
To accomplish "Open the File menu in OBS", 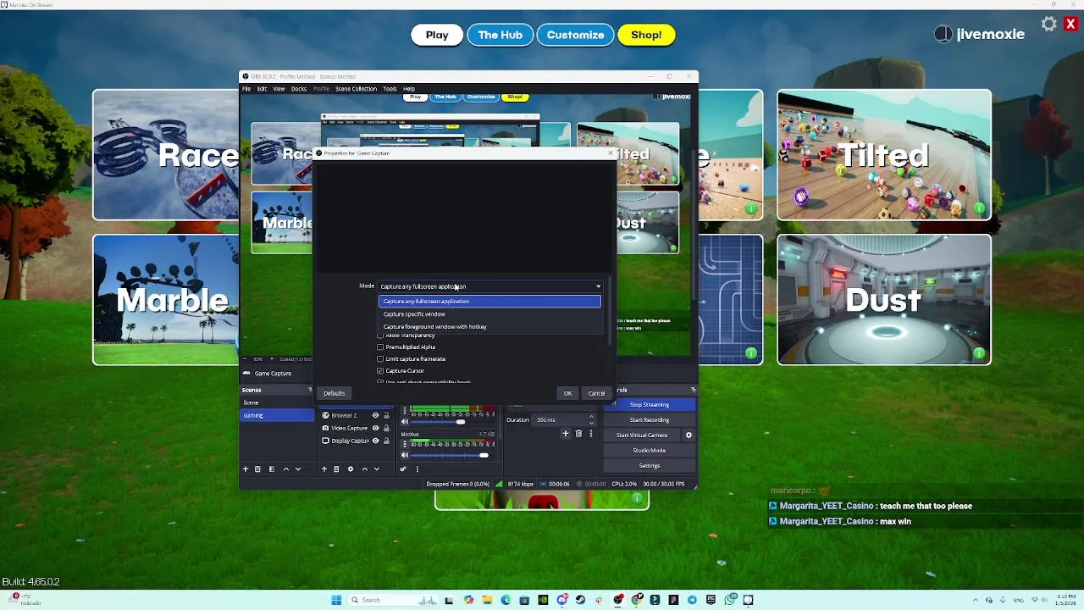I will (x=246, y=89).
